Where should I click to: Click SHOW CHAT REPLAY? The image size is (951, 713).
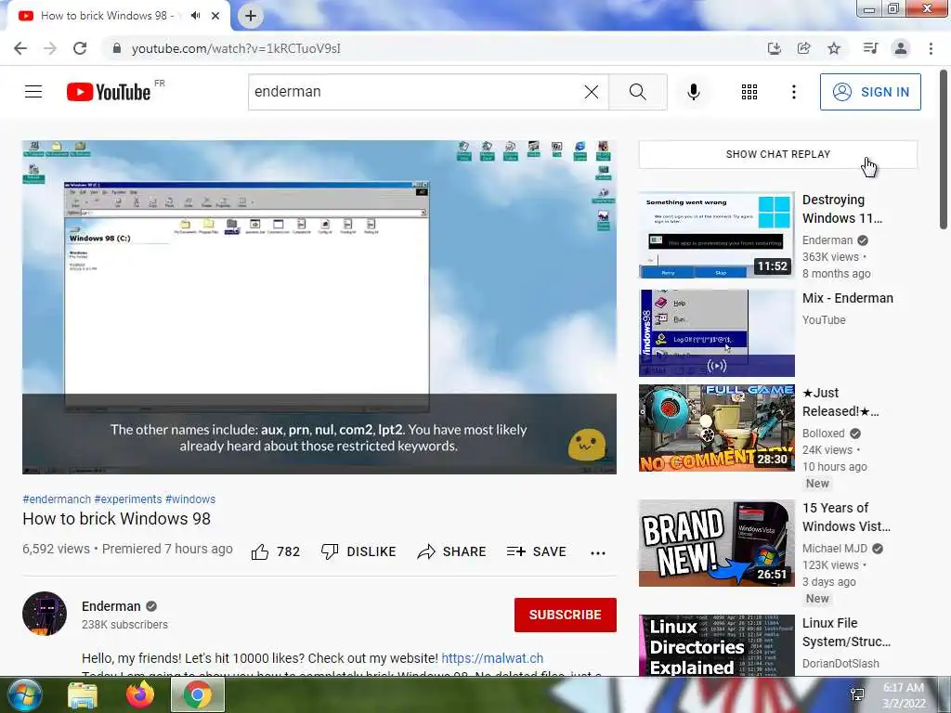click(x=778, y=155)
